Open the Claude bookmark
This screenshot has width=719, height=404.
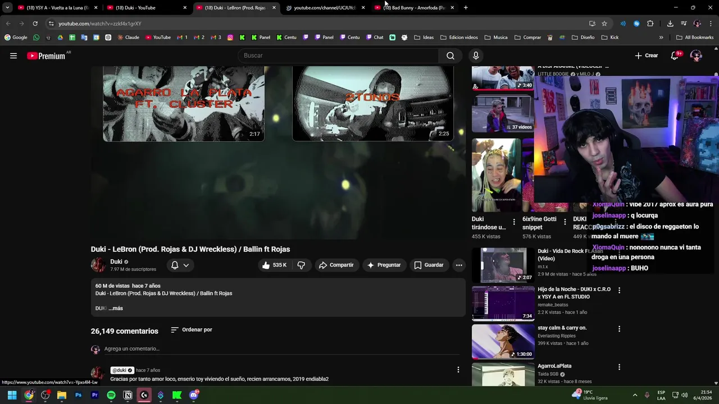[x=128, y=38]
